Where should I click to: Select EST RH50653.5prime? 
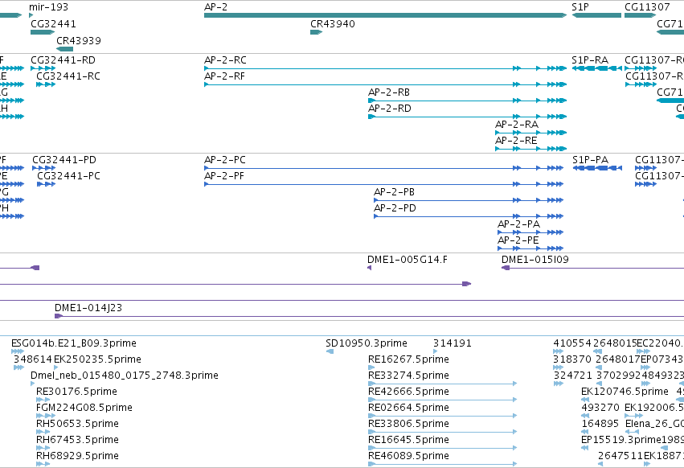(43, 432)
